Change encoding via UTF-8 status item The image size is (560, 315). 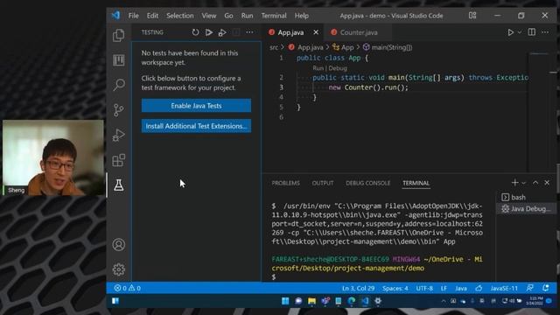click(x=424, y=288)
